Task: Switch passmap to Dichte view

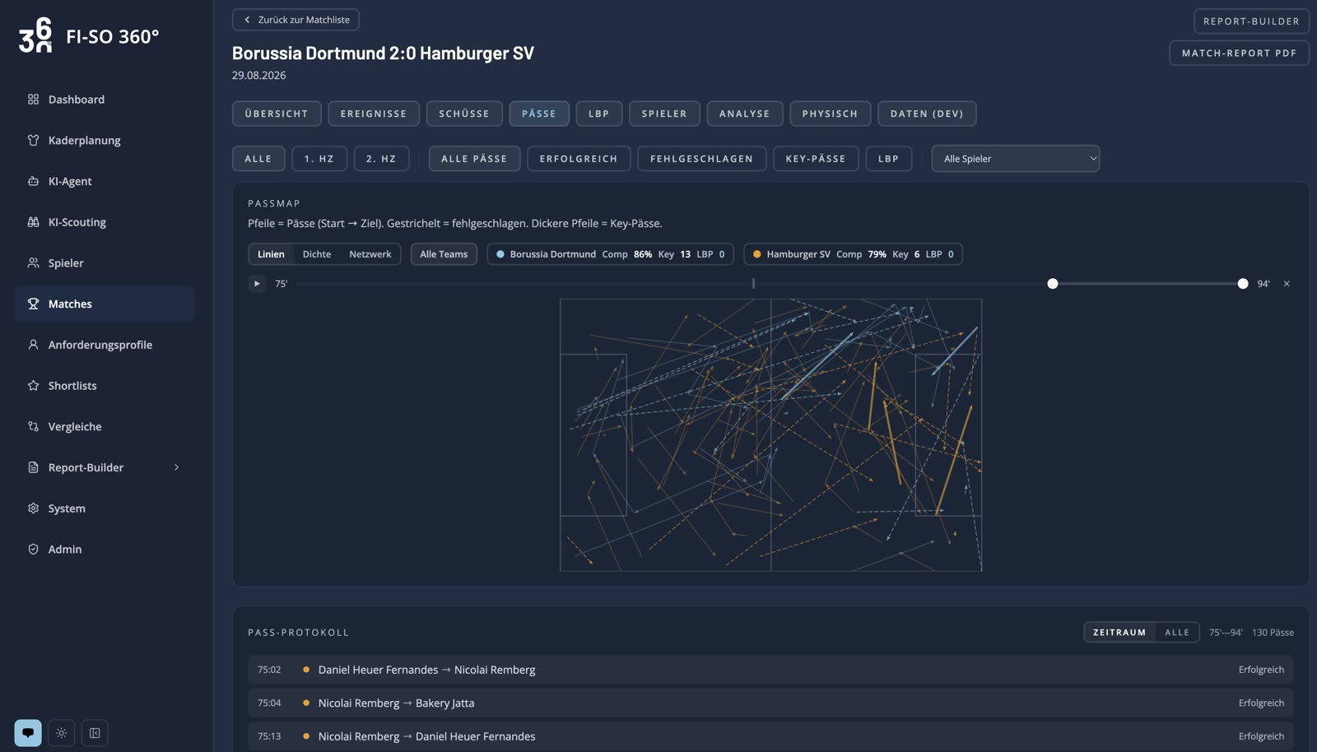Action: [317, 254]
